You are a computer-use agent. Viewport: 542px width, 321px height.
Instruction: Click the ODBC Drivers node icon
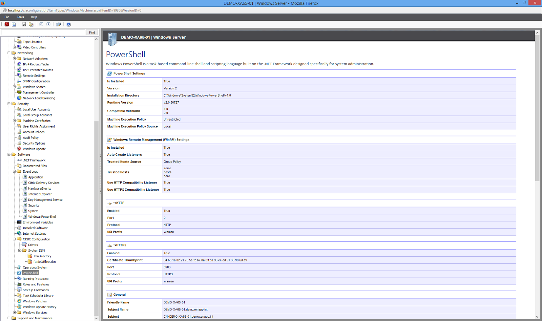25,245
